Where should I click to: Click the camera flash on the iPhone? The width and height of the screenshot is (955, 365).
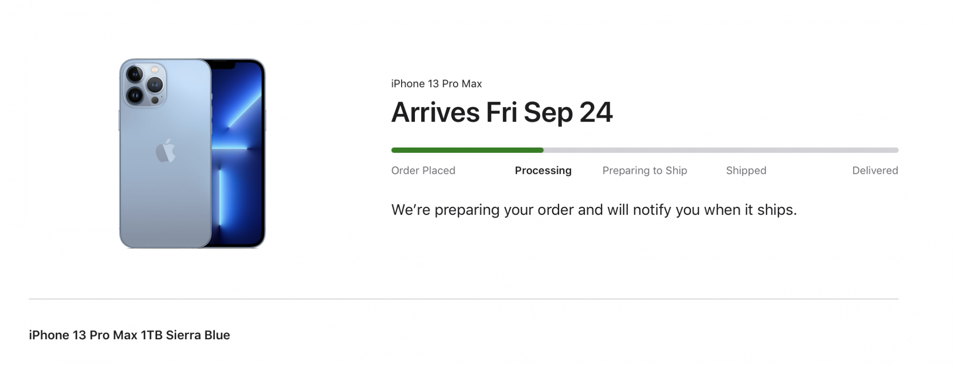pyautogui.click(x=155, y=70)
